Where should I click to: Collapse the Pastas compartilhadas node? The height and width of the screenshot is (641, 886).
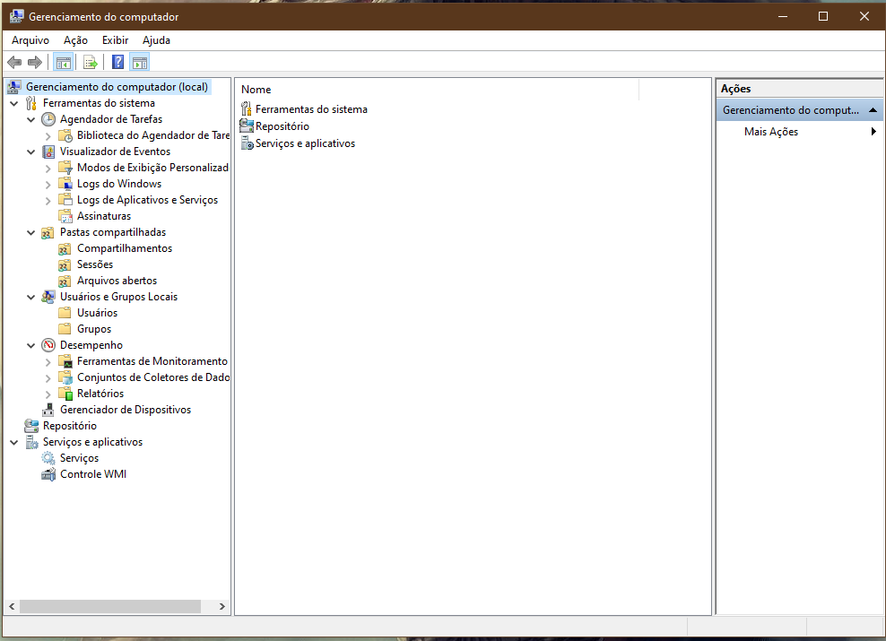coord(31,233)
